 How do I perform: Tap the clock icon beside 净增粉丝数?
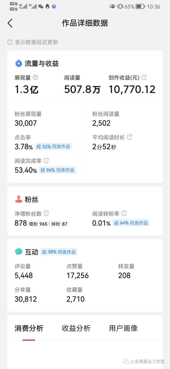pyautogui.click(x=46, y=213)
